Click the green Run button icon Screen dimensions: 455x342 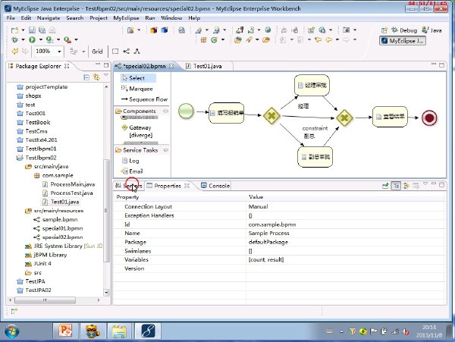(32, 39)
